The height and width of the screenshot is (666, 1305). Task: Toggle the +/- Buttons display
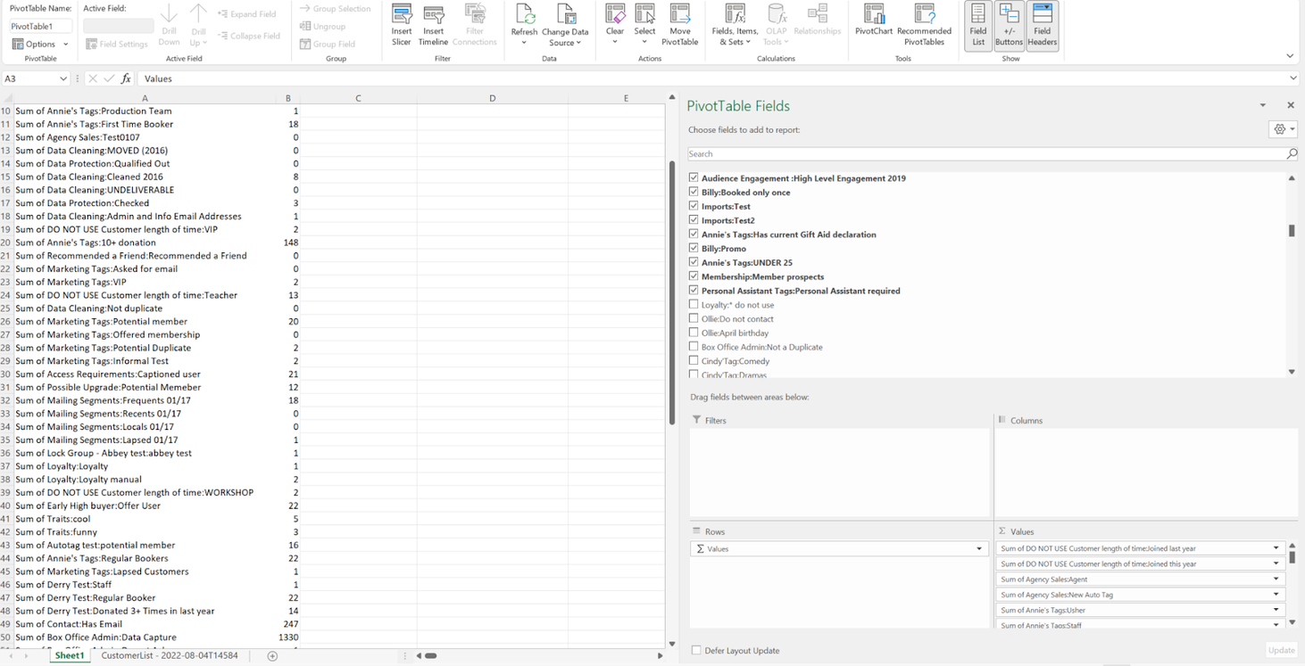[1009, 25]
